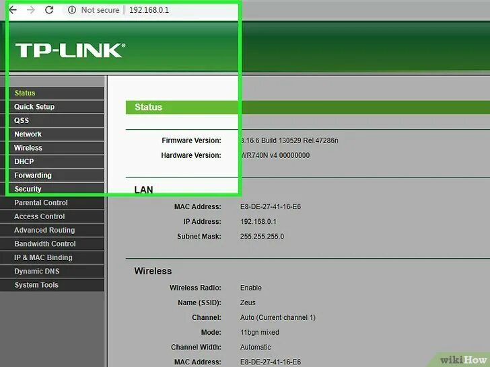Open Parental Control settings
Screen dimensions: 490x367
coord(53,203)
